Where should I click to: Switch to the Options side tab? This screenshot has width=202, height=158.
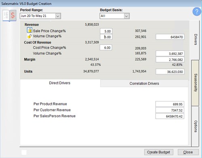(195, 126)
